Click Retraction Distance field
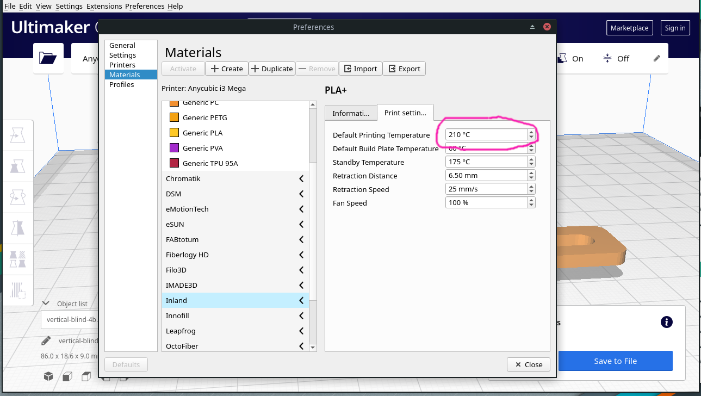The image size is (701, 396). click(486, 175)
